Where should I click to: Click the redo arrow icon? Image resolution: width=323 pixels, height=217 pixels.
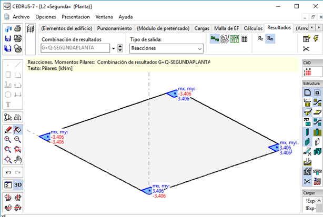(x=18, y=172)
